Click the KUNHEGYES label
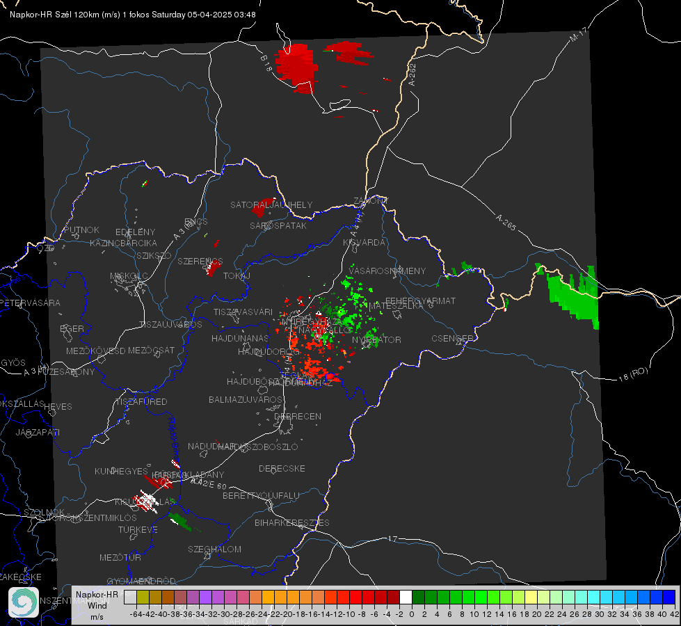This screenshot has height=626, width=681. click(x=121, y=472)
